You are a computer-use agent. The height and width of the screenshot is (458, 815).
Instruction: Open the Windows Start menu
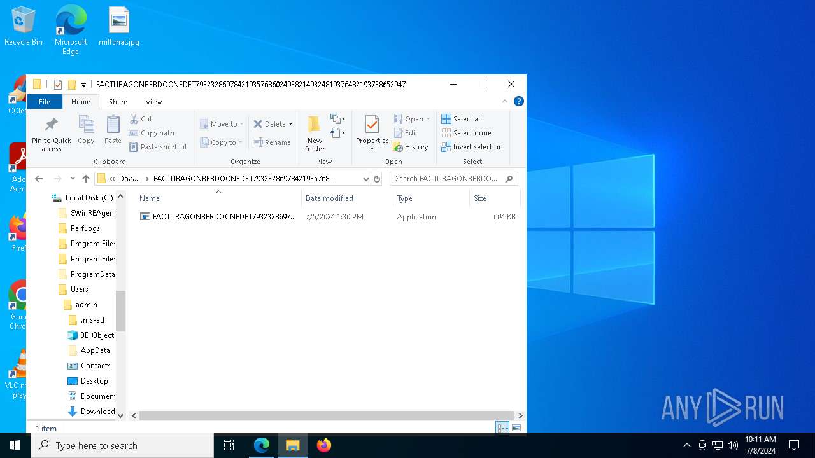coord(15,445)
